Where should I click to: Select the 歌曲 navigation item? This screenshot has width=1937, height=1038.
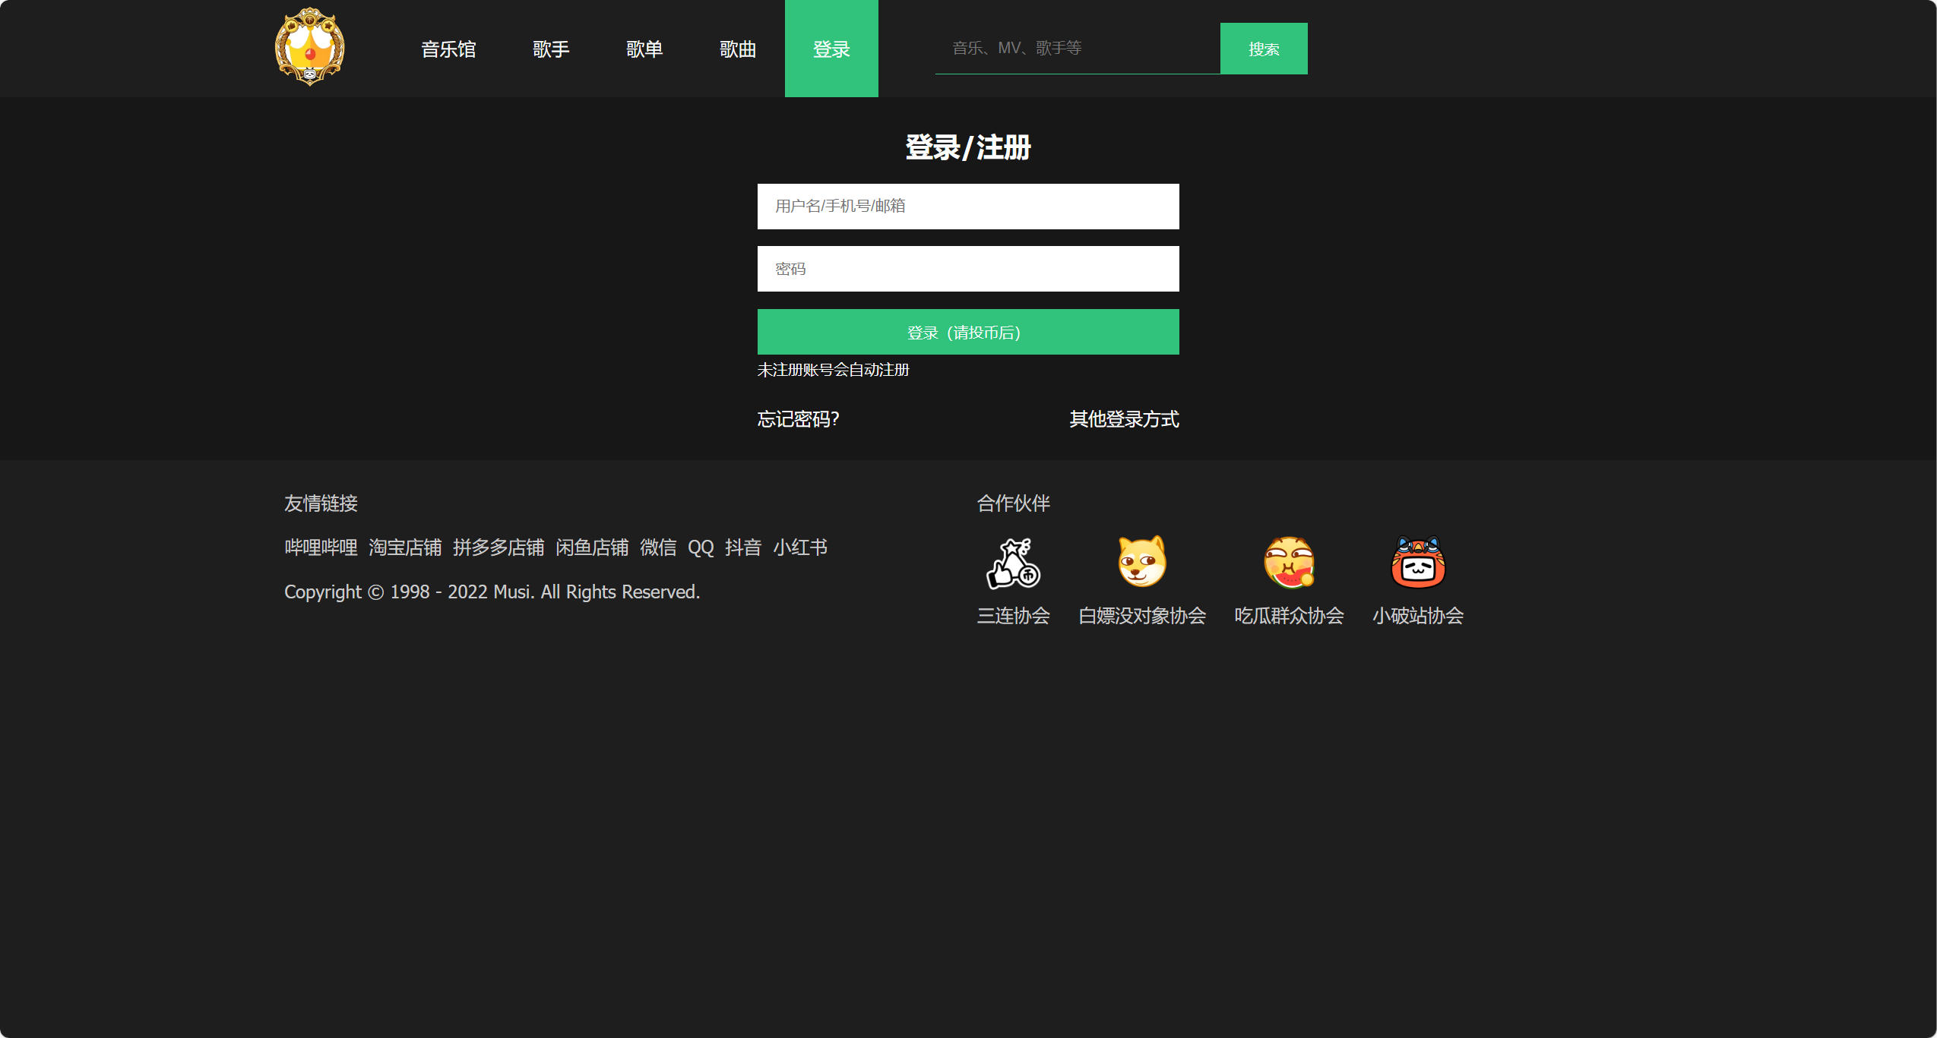tap(738, 49)
